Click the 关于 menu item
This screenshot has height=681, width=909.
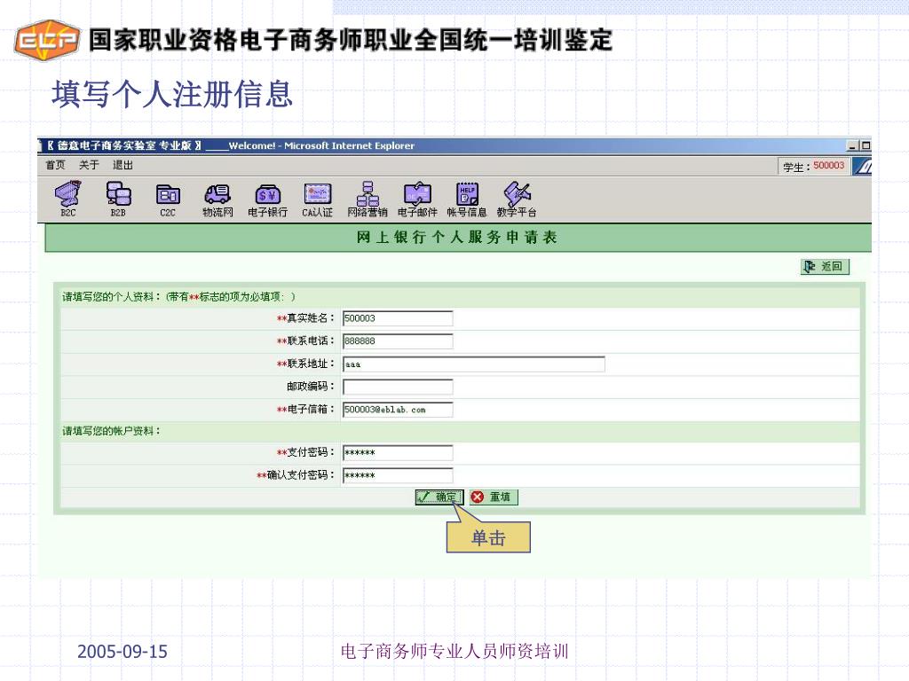[x=89, y=165]
